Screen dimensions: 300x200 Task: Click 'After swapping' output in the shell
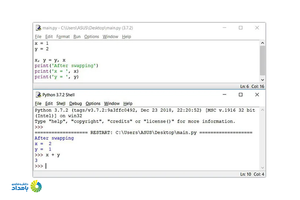tap(54, 138)
